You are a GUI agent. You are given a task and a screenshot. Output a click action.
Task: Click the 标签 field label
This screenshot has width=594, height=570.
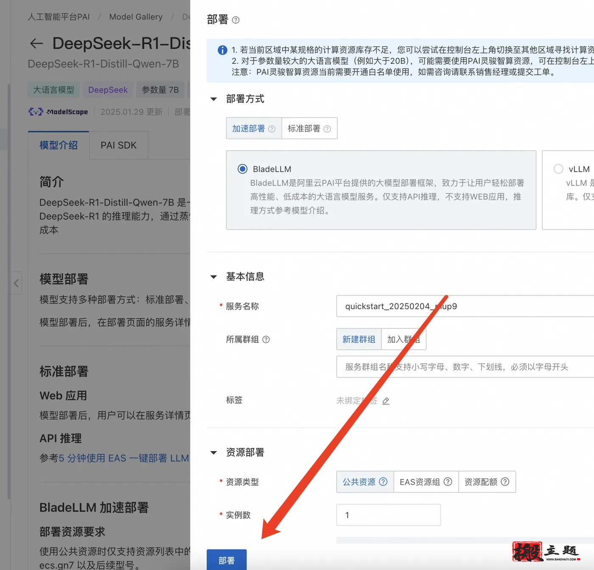pos(234,400)
